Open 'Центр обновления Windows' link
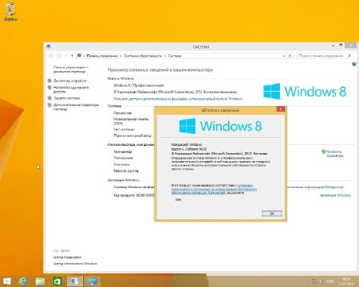The width and height of the screenshot is (359, 287). click(75, 264)
